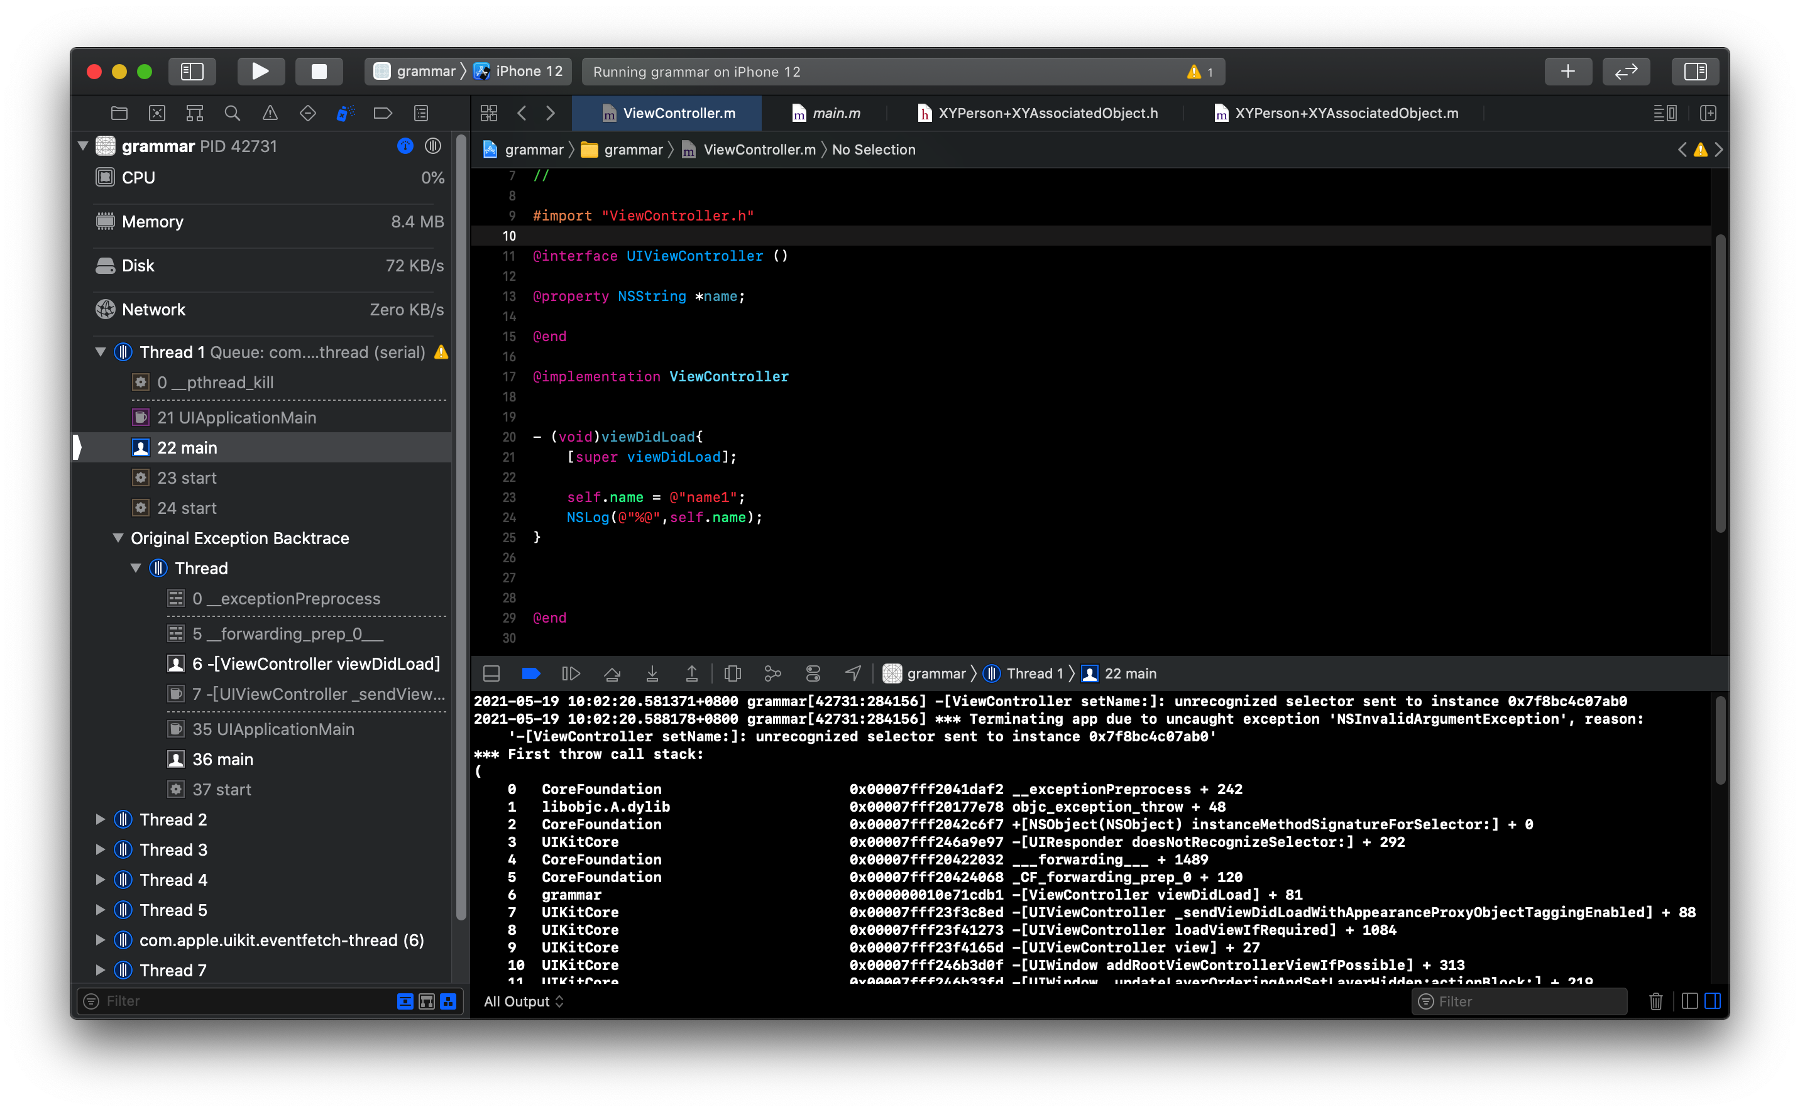Toggle show only frames with symbols filter
Image resolution: width=1800 pixels, height=1112 pixels.
tap(427, 1001)
